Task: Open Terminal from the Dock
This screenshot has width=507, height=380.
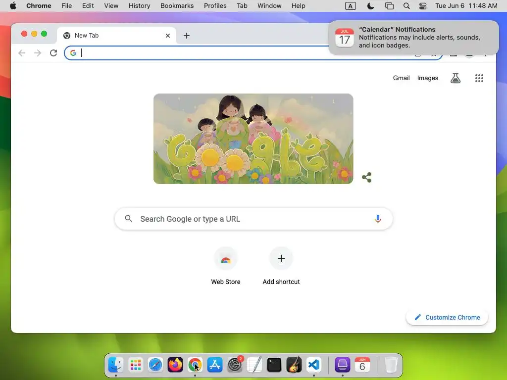Action: 274,365
